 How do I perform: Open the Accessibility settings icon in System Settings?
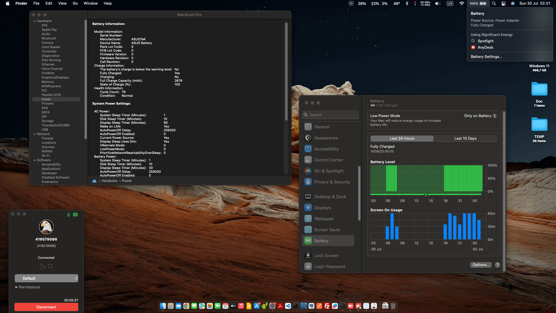(x=308, y=149)
